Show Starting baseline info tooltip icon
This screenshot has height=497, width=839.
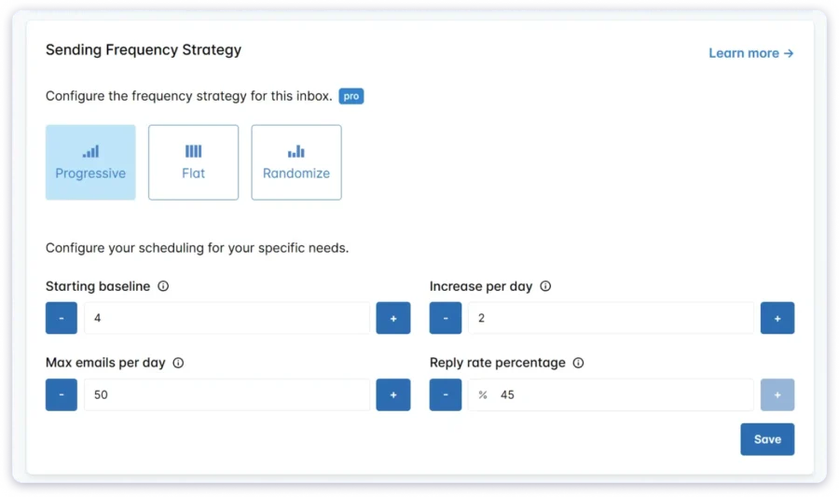[163, 286]
